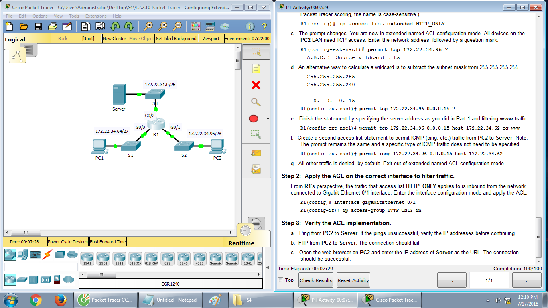Open the Activity Wizard icon

(67, 26)
